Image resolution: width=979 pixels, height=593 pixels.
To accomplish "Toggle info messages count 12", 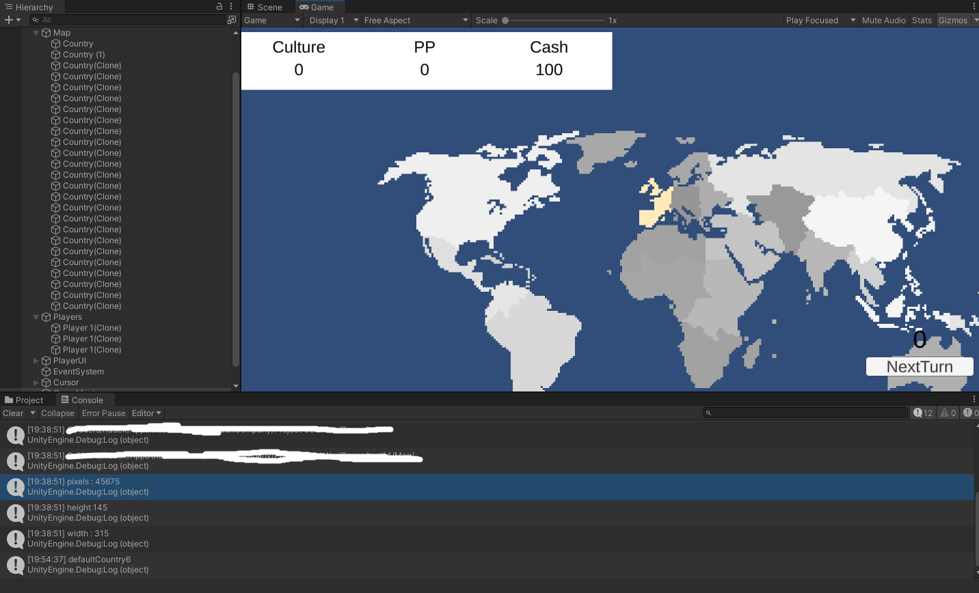I will [x=924, y=413].
